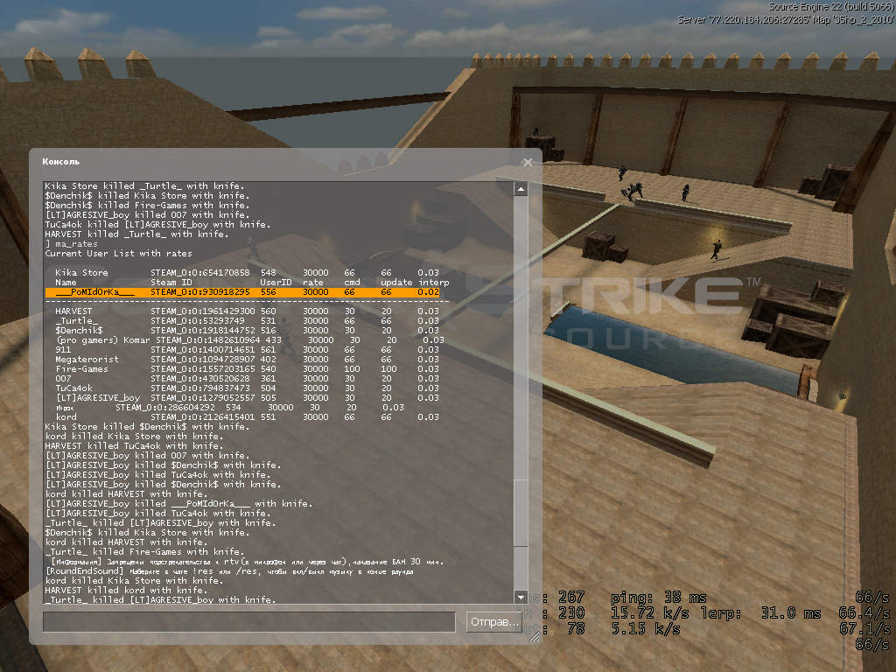The image size is (896, 672).
Task: Click the 'Steam ID' column header
Action: [171, 283]
